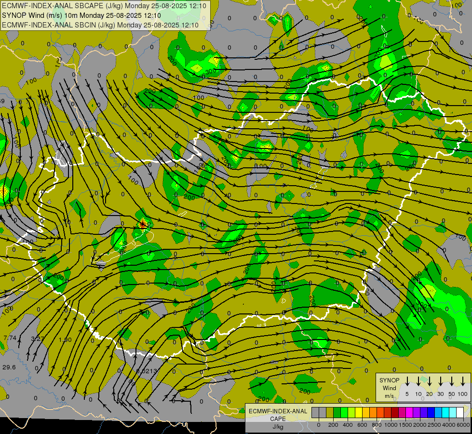Click the 7.74 value on the map

(10, 338)
